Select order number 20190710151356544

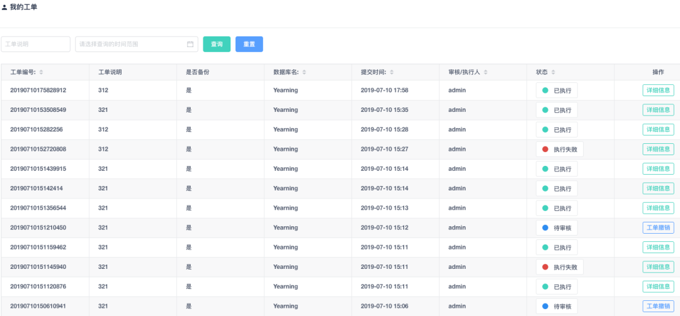tap(38, 208)
